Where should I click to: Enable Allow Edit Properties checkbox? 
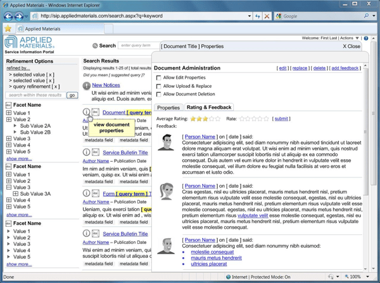[x=158, y=78]
